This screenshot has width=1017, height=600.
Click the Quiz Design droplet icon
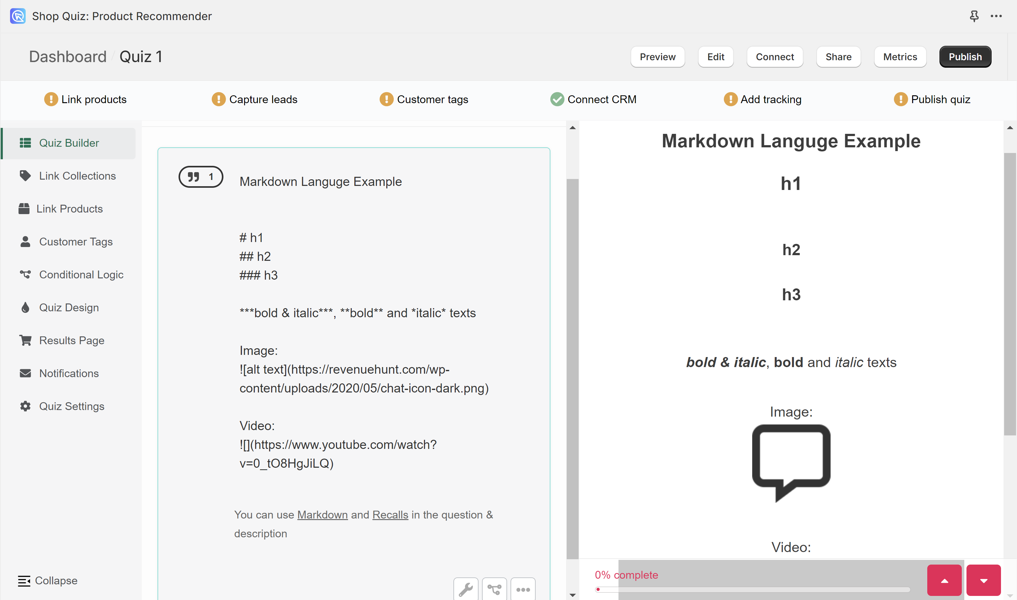tap(25, 307)
